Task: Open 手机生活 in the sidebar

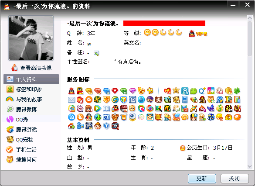Action: point(31,149)
